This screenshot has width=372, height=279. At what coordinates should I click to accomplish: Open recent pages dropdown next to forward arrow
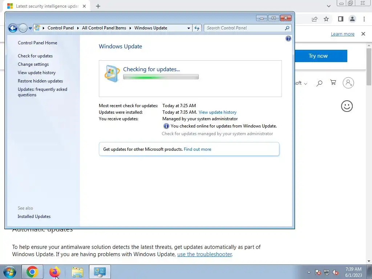click(30, 28)
